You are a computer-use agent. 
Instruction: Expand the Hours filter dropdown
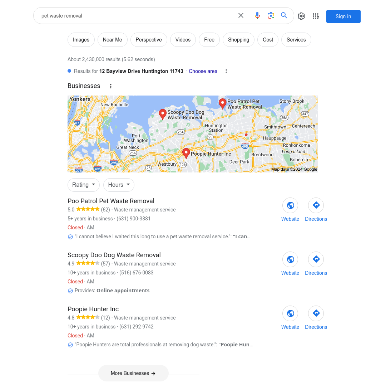(x=119, y=185)
